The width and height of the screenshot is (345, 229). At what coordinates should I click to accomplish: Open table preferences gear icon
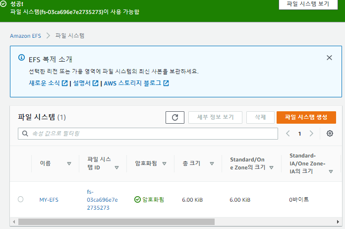[330, 133]
